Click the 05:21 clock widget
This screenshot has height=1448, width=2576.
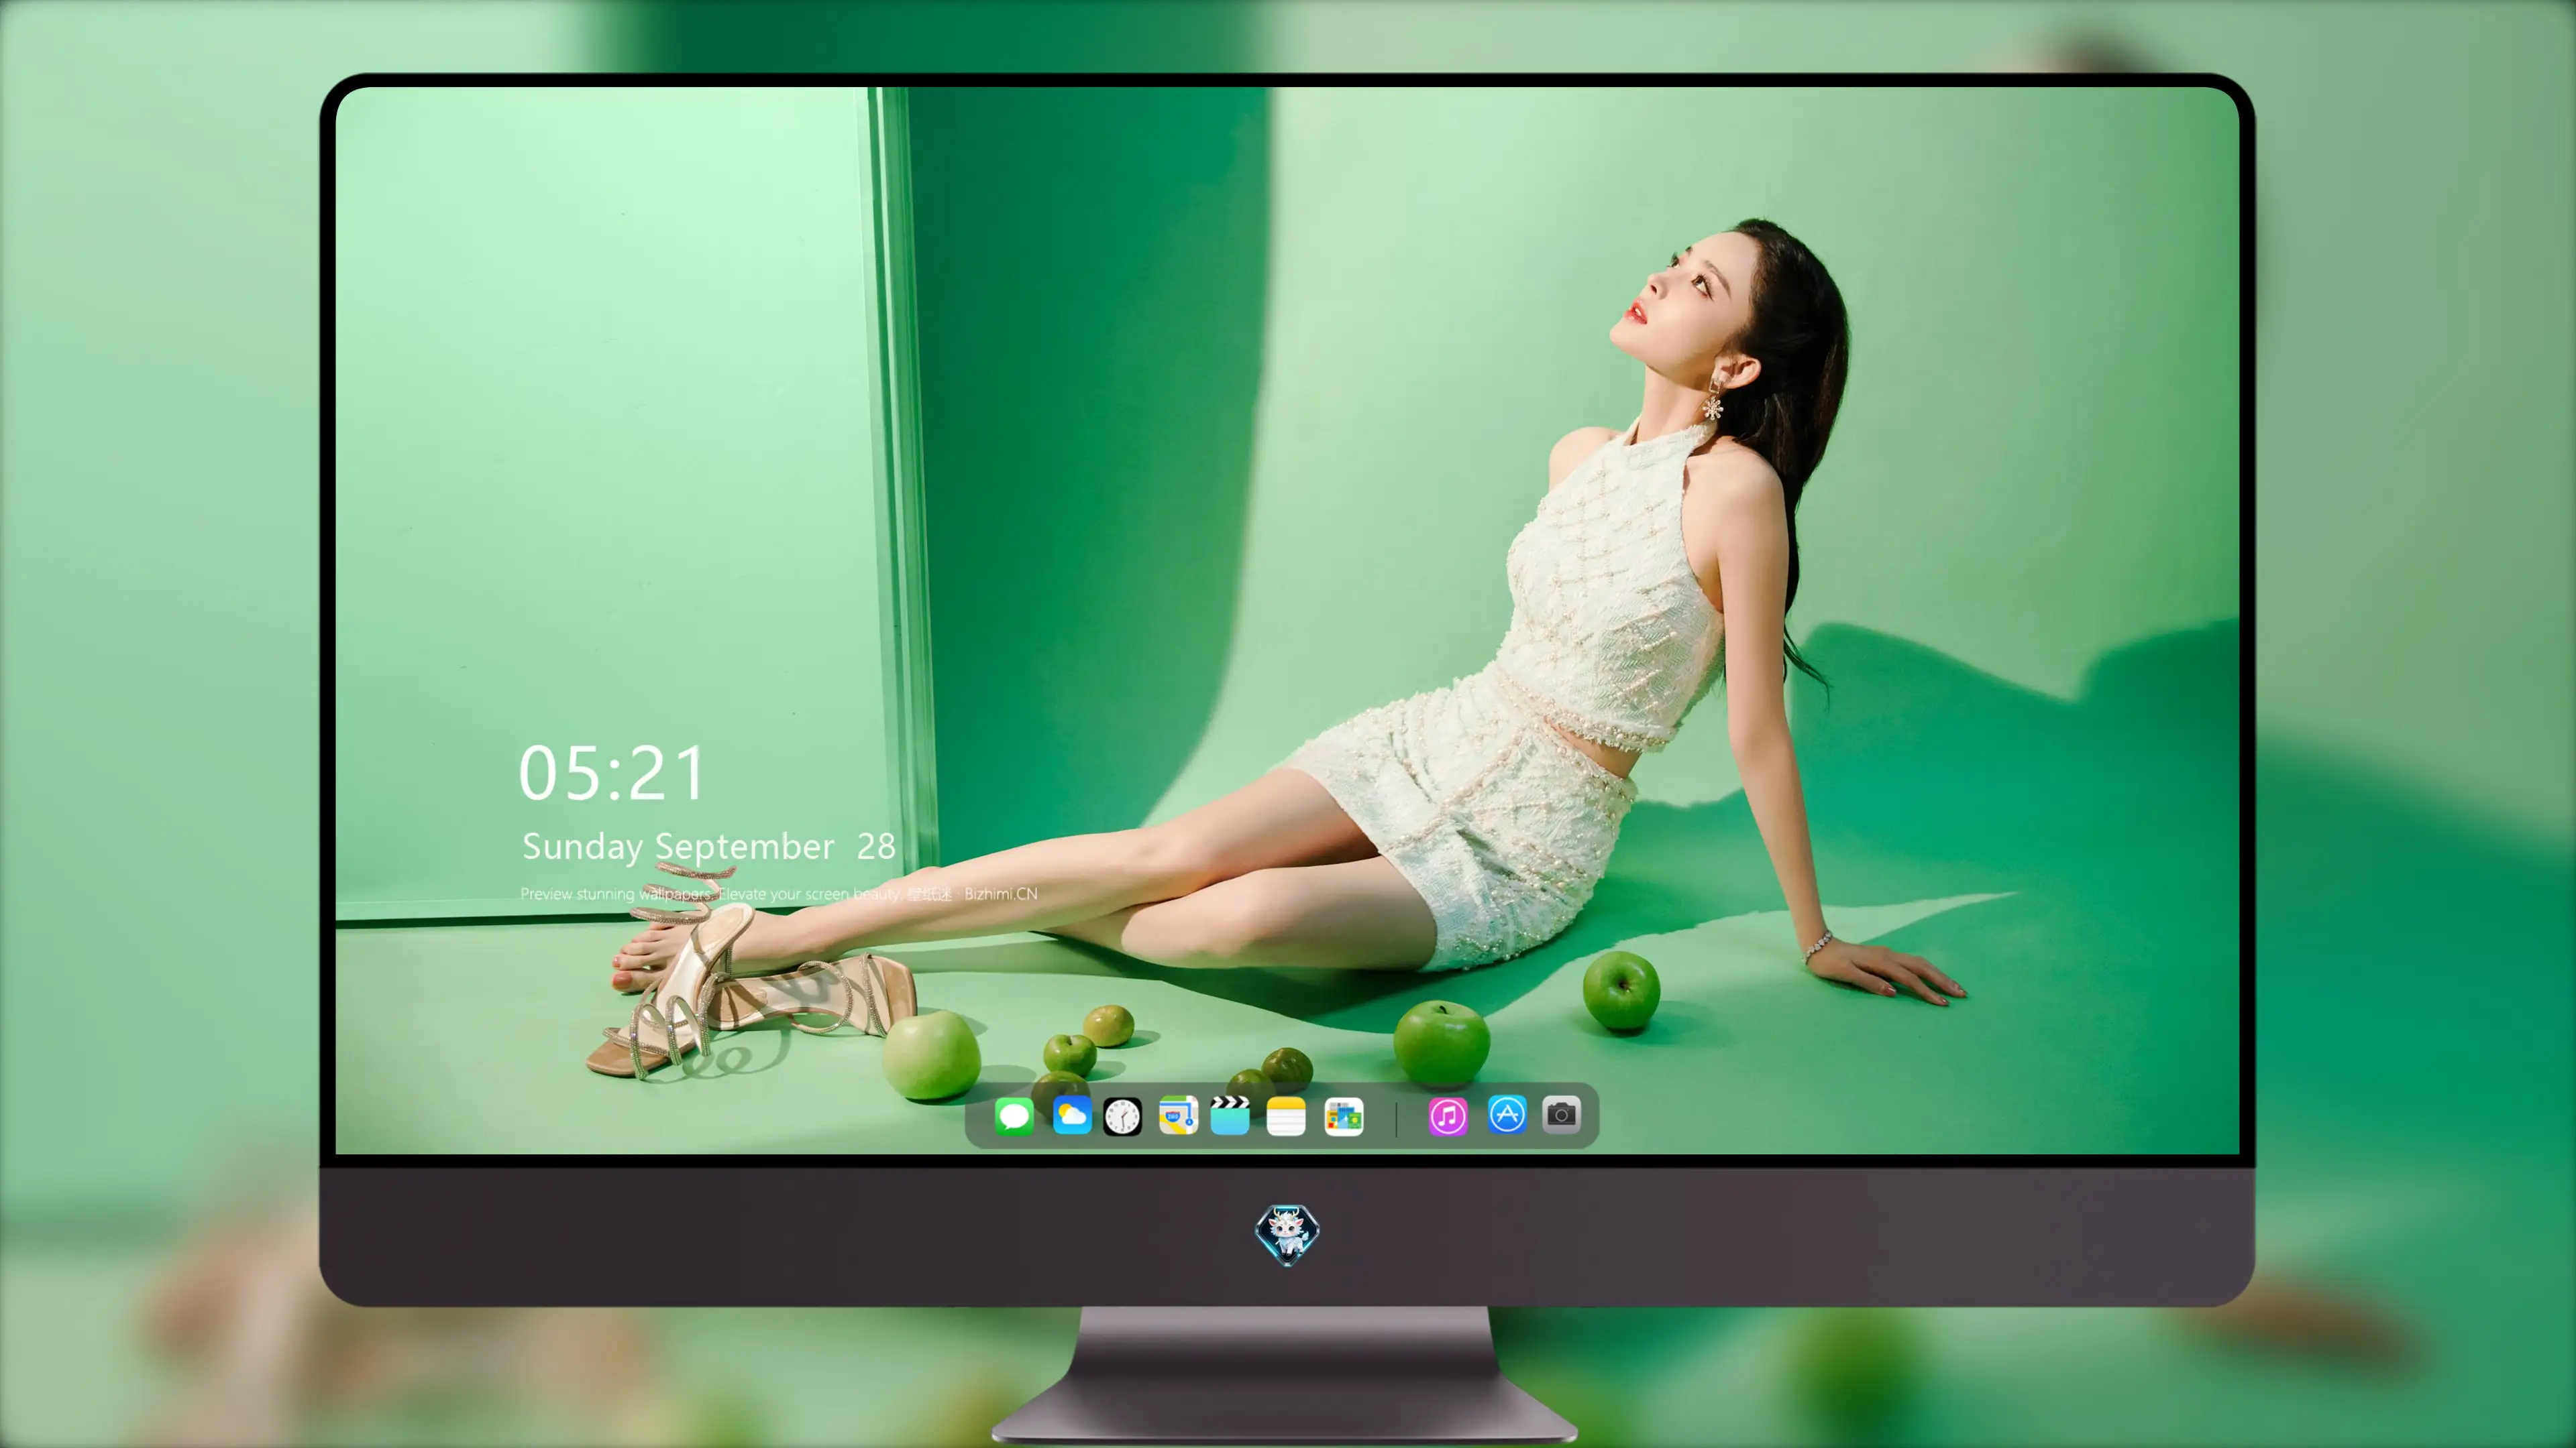pyautogui.click(x=612, y=774)
